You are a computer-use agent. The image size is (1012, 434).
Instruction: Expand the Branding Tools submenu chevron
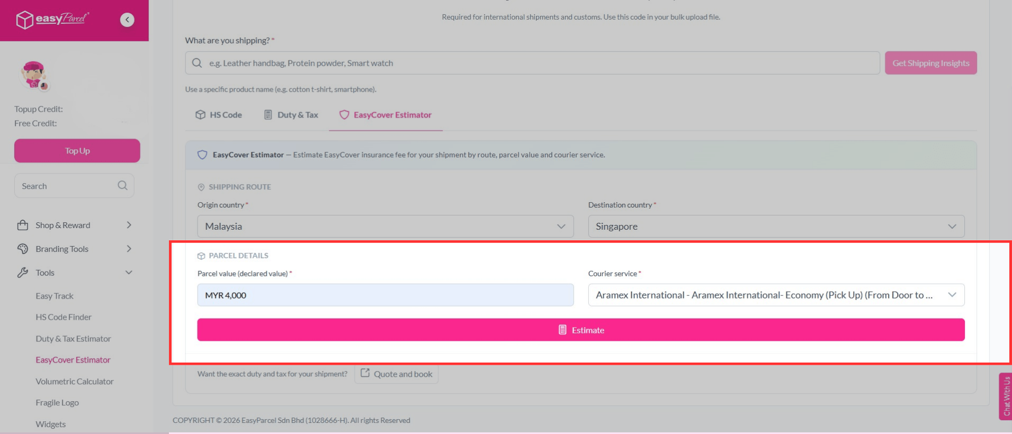pos(129,249)
